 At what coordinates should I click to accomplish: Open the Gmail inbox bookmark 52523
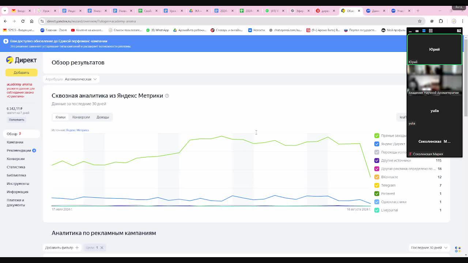click(x=19, y=30)
